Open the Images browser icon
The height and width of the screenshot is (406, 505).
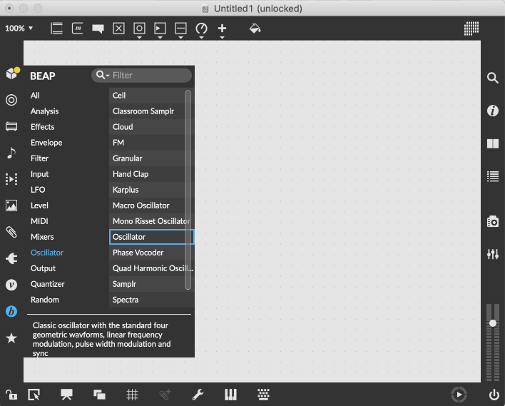coord(11,205)
